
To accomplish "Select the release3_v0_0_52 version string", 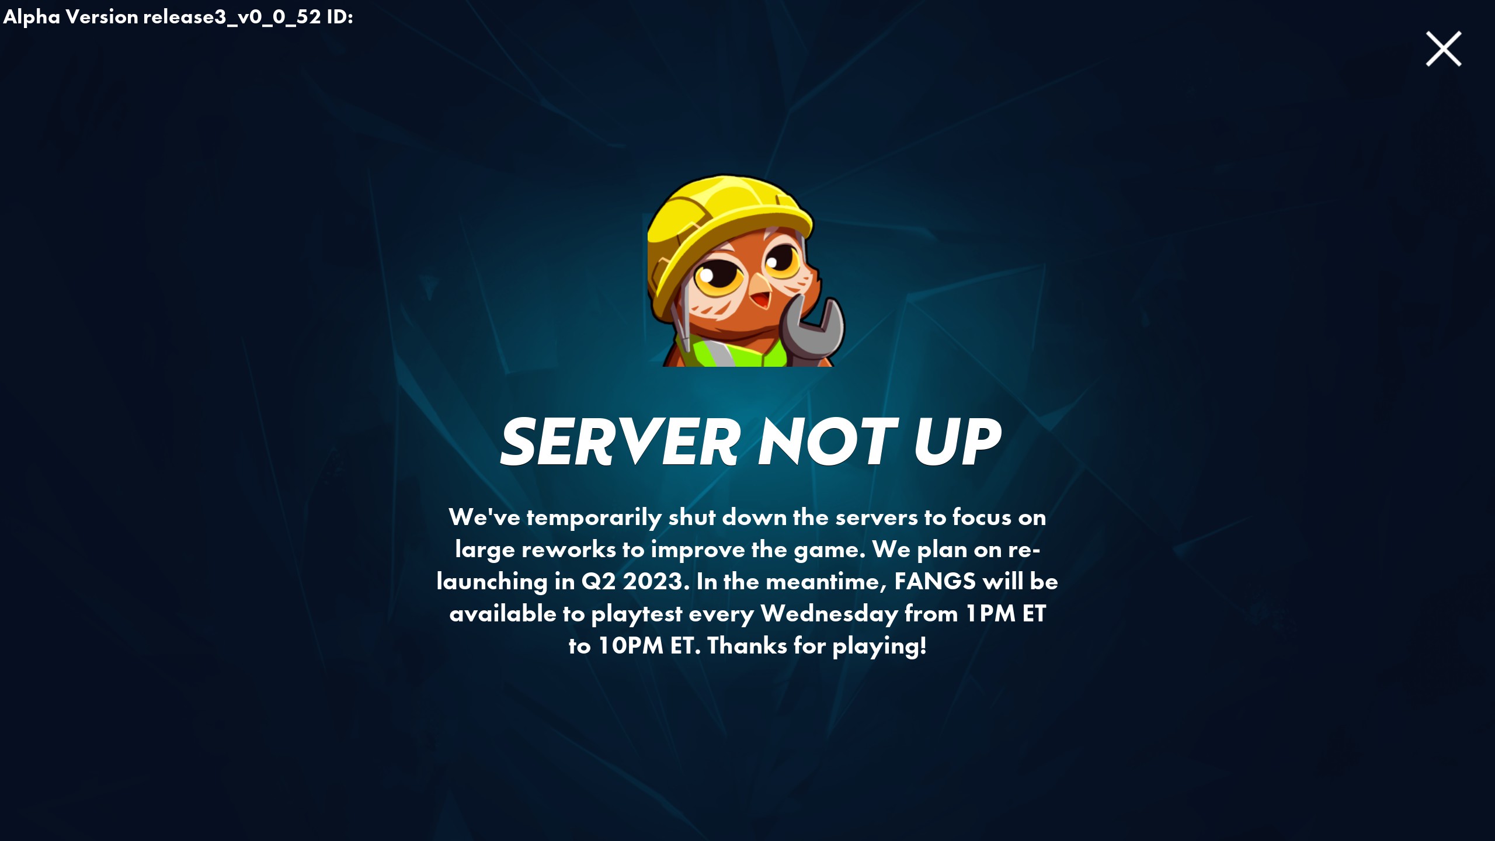I will (232, 17).
